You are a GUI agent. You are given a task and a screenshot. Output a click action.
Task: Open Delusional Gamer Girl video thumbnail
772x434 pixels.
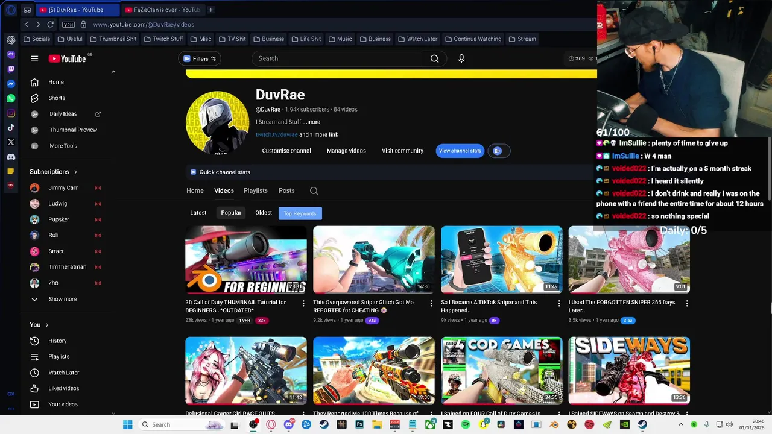246,371
